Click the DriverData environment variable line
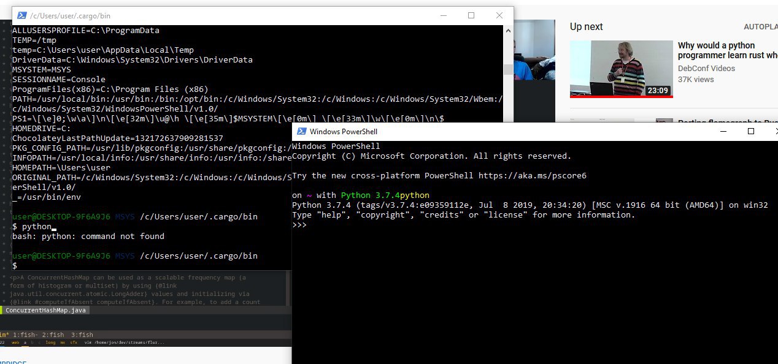The width and height of the screenshot is (778, 364). (133, 59)
